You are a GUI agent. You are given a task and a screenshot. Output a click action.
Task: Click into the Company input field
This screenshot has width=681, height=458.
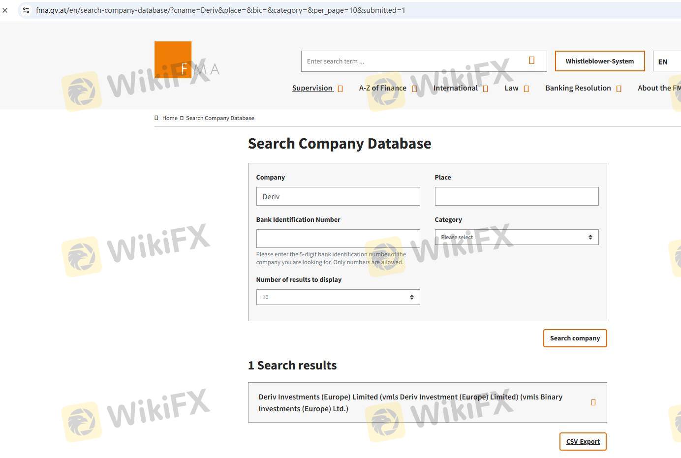(338, 196)
